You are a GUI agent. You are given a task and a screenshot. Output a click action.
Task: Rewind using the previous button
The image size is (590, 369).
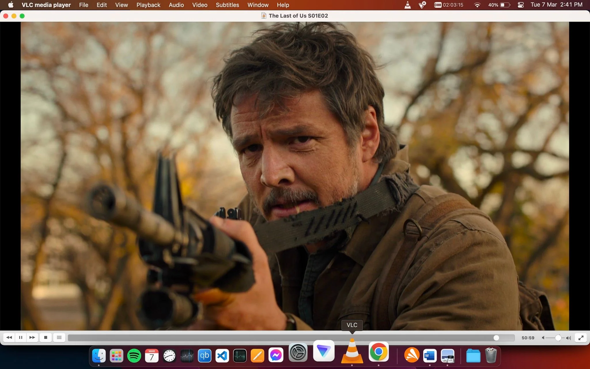tap(9, 338)
